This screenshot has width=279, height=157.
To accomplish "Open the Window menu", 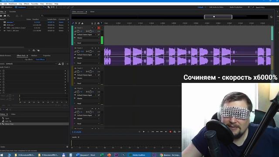I will coord(49,4).
